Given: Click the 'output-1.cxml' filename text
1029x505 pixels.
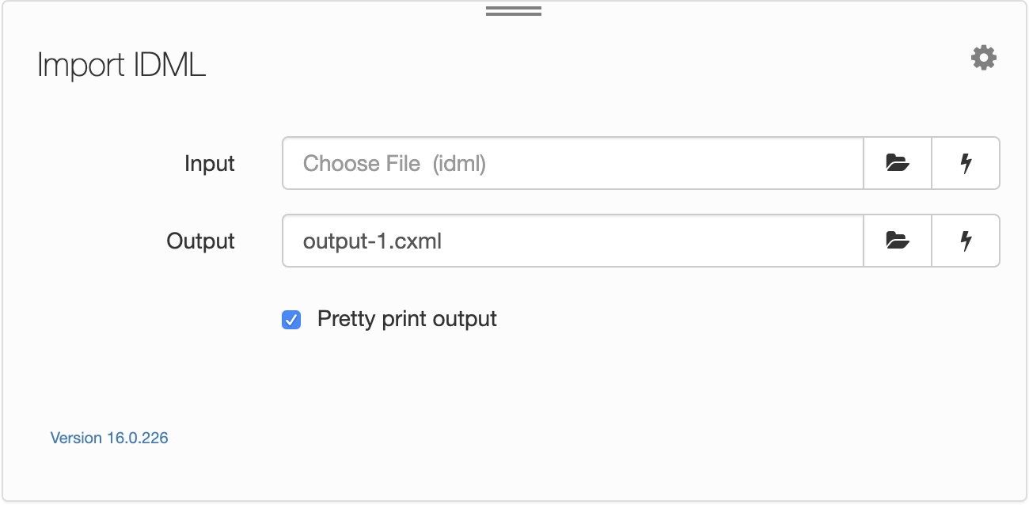Looking at the screenshot, I should click(x=372, y=241).
